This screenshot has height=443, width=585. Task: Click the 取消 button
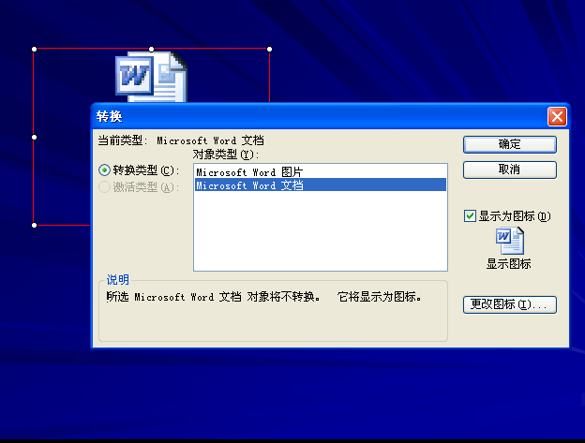click(510, 170)
